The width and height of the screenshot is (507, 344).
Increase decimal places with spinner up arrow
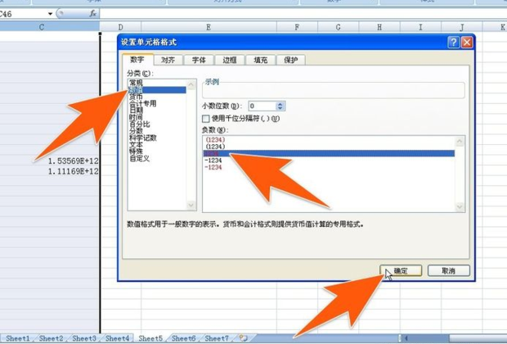[280, 104]
